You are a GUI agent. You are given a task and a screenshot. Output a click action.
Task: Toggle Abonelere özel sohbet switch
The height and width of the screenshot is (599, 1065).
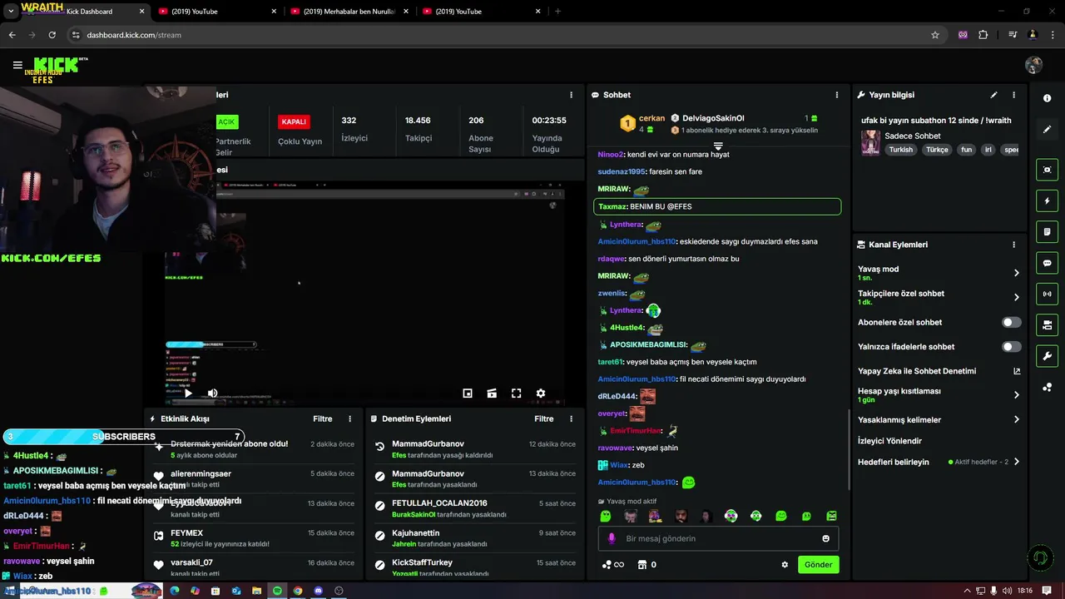[x=1011, y=322]
